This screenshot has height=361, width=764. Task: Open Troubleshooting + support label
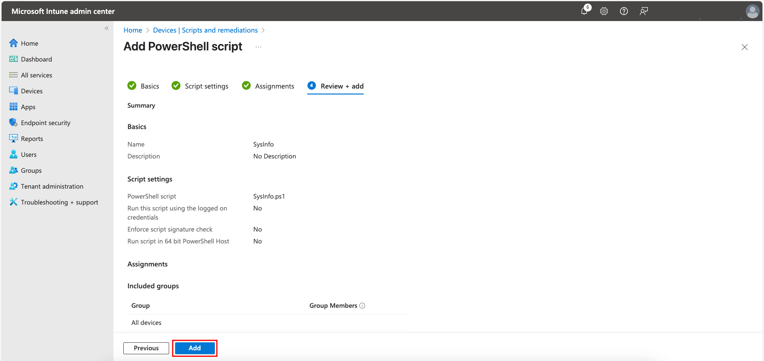60,202
